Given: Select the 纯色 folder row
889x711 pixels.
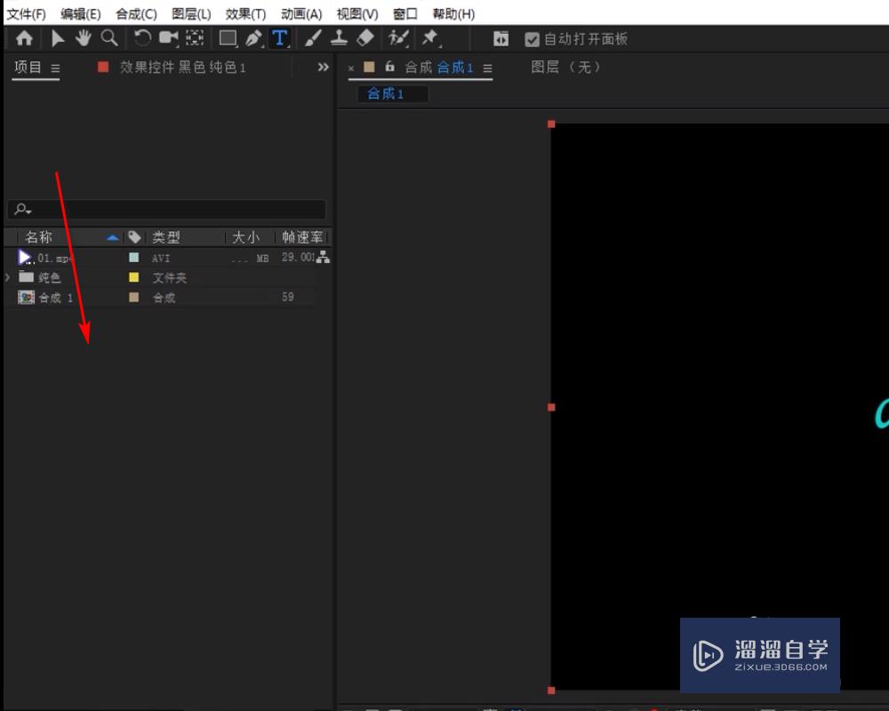Looking at the screenshot, I should [x=160, y=277].
